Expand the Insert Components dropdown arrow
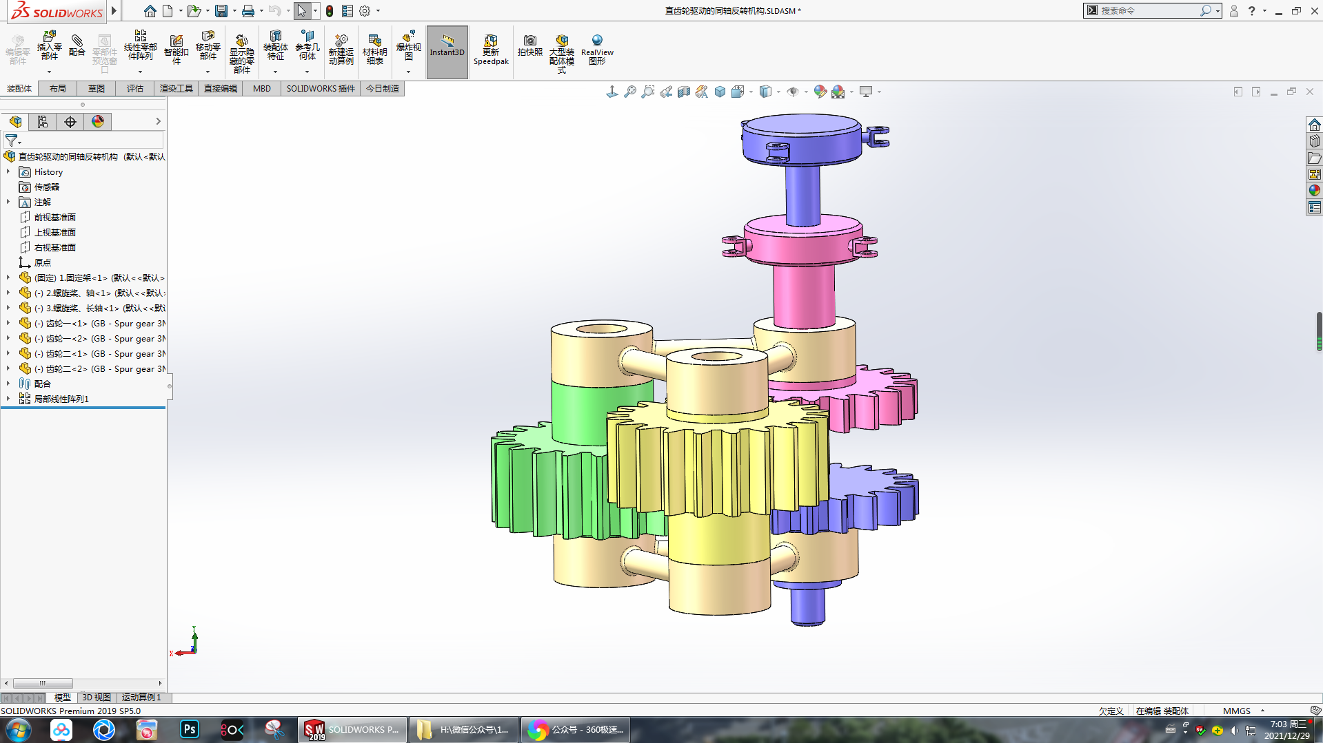 [49, 72]
